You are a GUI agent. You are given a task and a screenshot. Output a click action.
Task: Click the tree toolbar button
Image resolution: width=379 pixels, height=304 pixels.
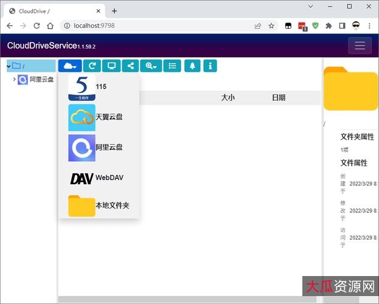[x=192, y=66]
